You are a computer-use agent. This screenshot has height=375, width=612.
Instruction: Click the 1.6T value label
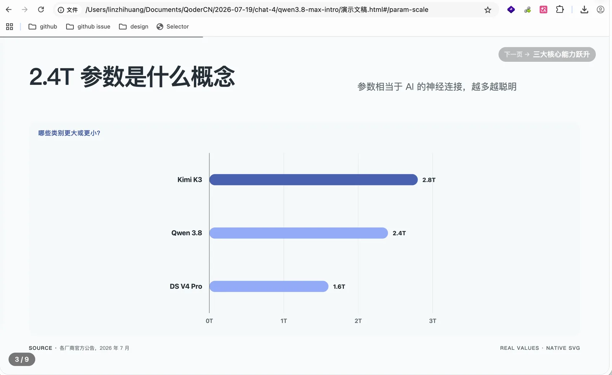tap(339, 287)
